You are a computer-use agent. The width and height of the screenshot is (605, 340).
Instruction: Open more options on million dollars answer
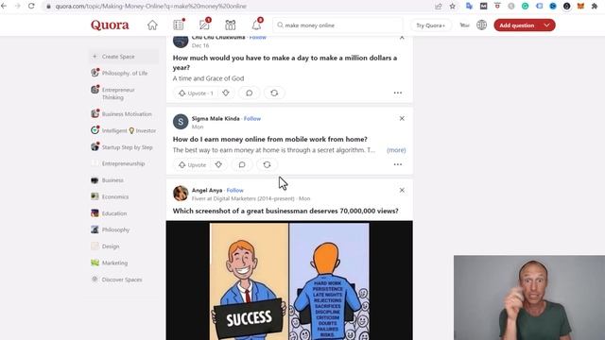point(398,93)
